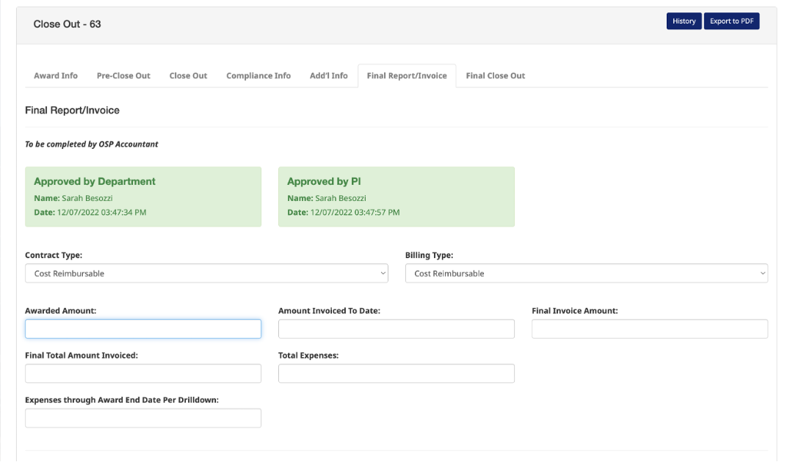Click the Awarded Amount input field
The width and height of the screenshot is (793, 462).
coord(143,329)
